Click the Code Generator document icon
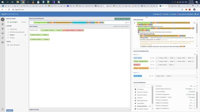The width and height of the screenshot is (200, 112). 8,45
